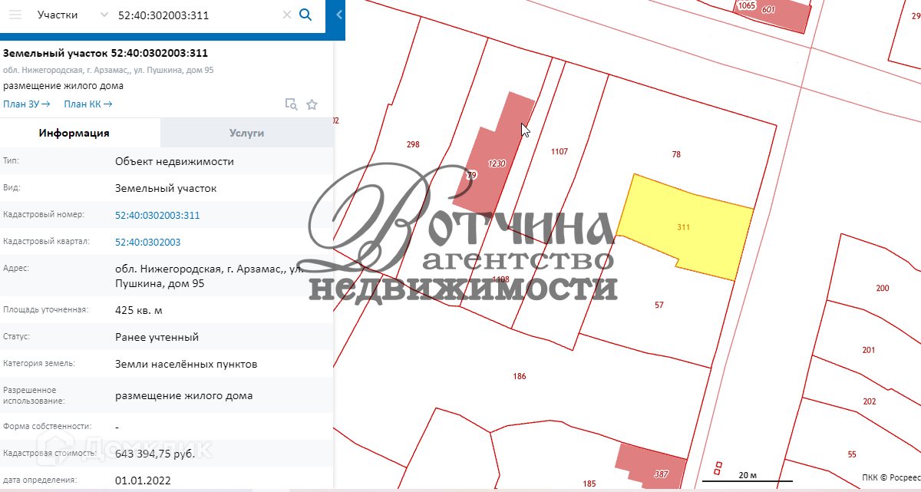
Task: Open the План КК link
Action: 88,104
